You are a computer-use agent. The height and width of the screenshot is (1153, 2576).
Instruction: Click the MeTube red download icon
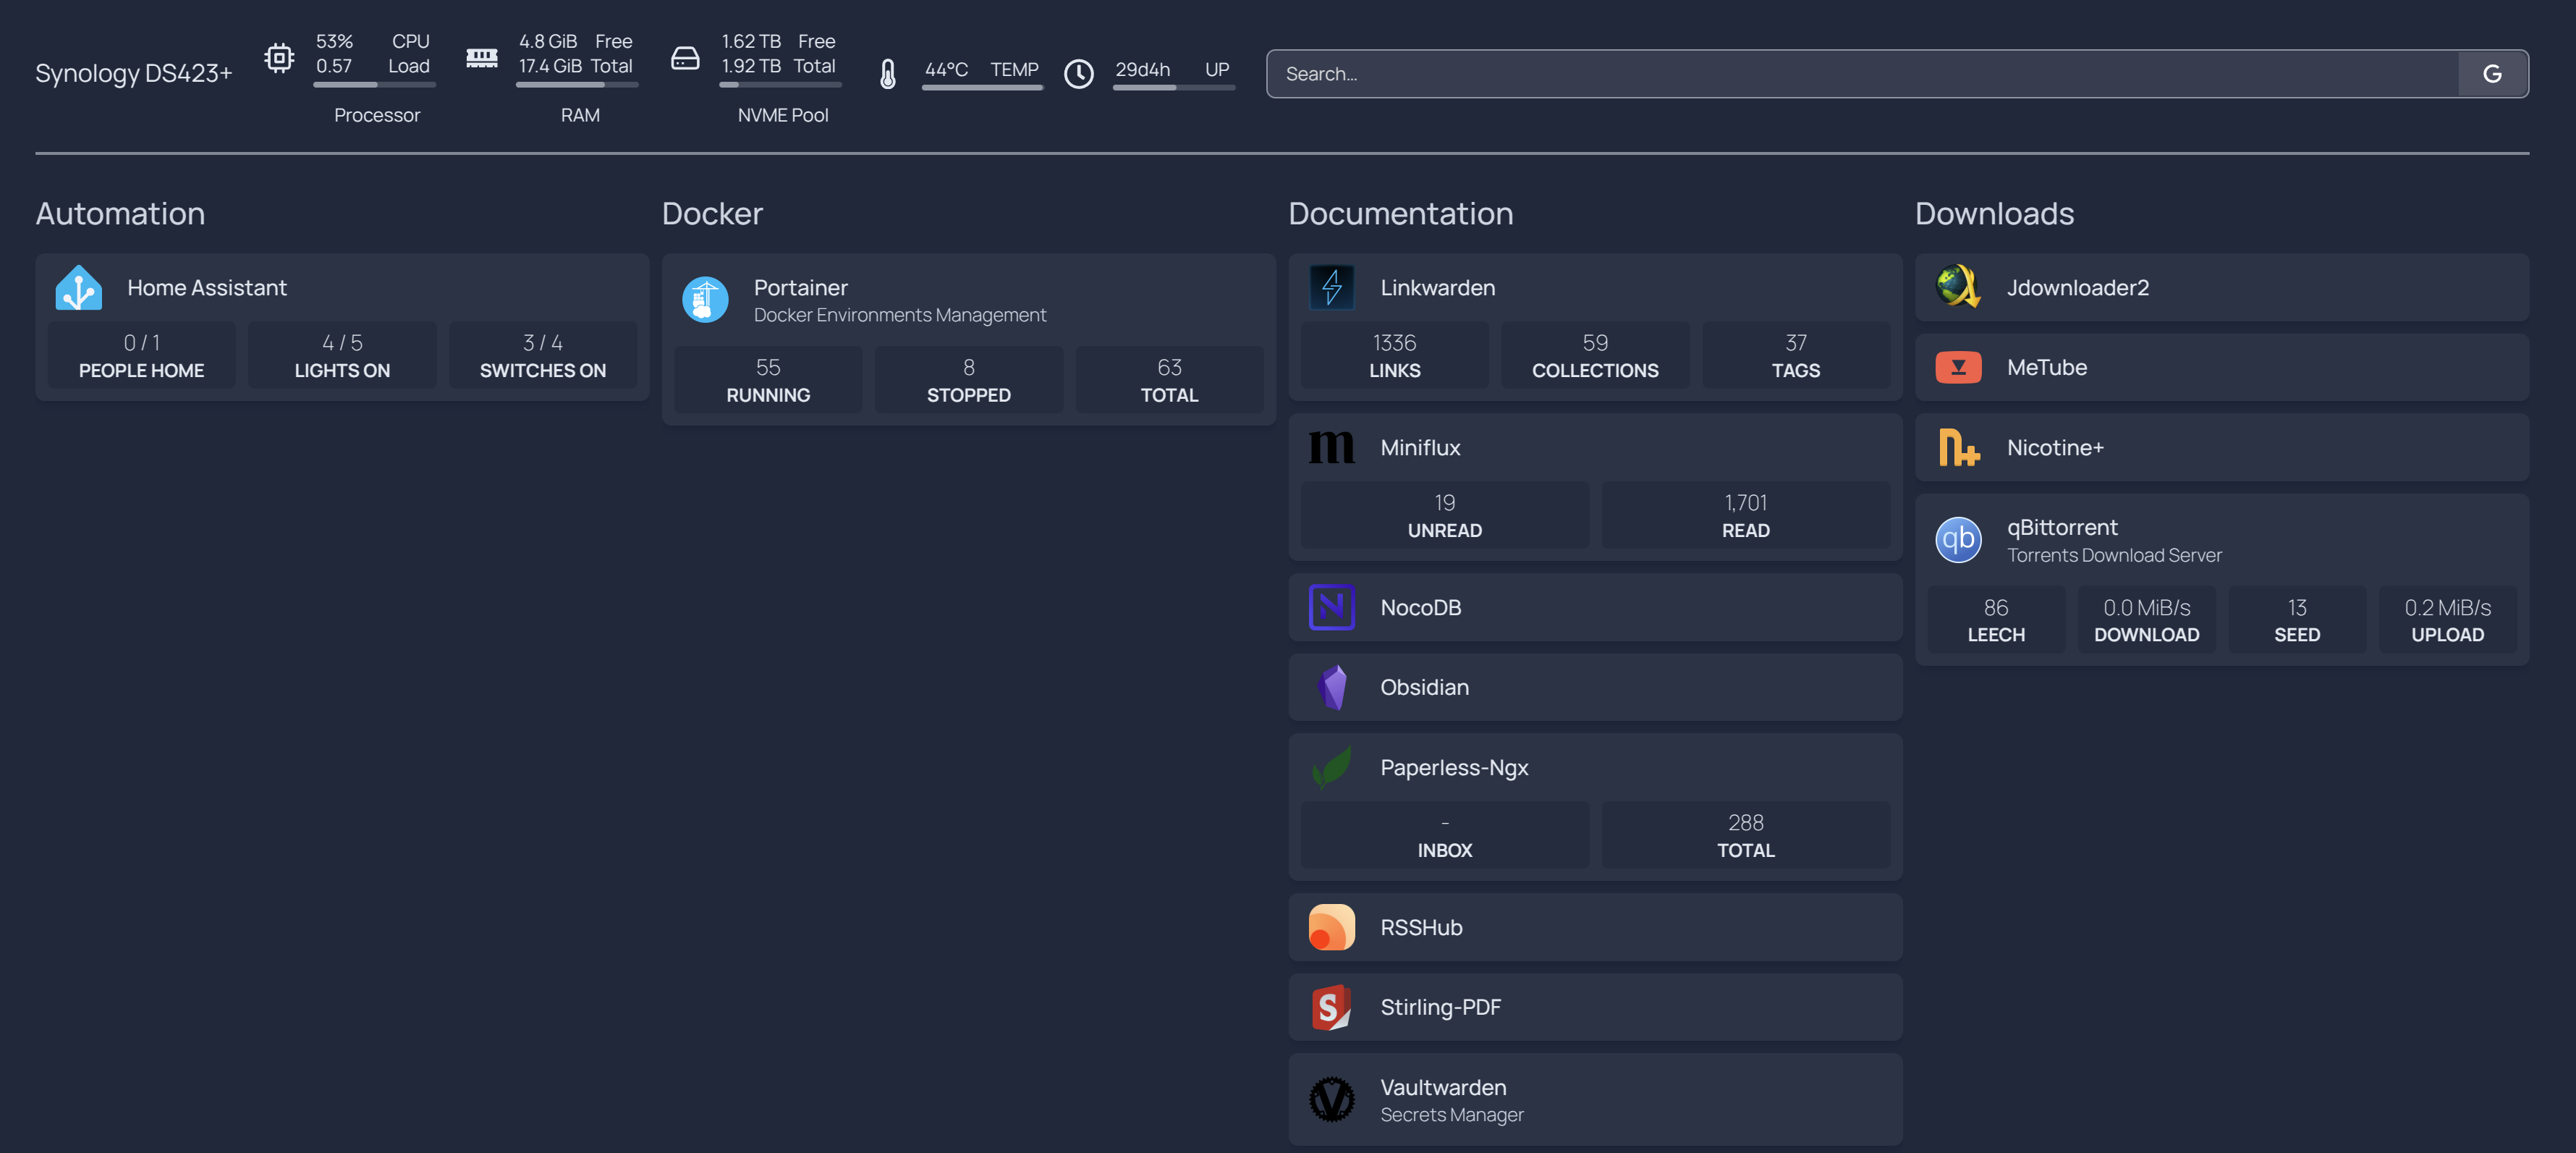pyautogui.click(x=1958, y=367)
